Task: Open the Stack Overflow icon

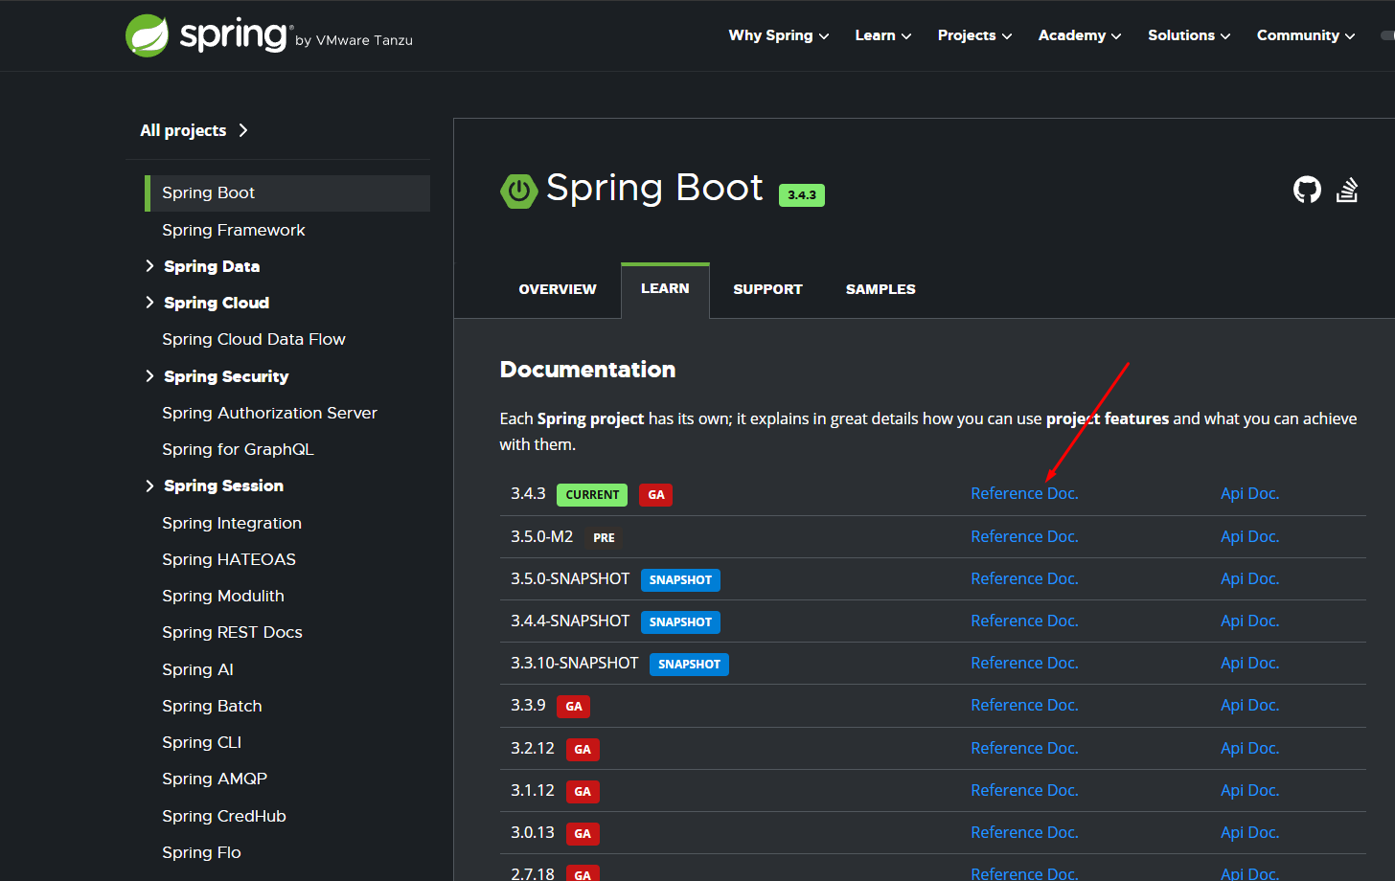Action: pyautogui.click(x=1347, y=190)
